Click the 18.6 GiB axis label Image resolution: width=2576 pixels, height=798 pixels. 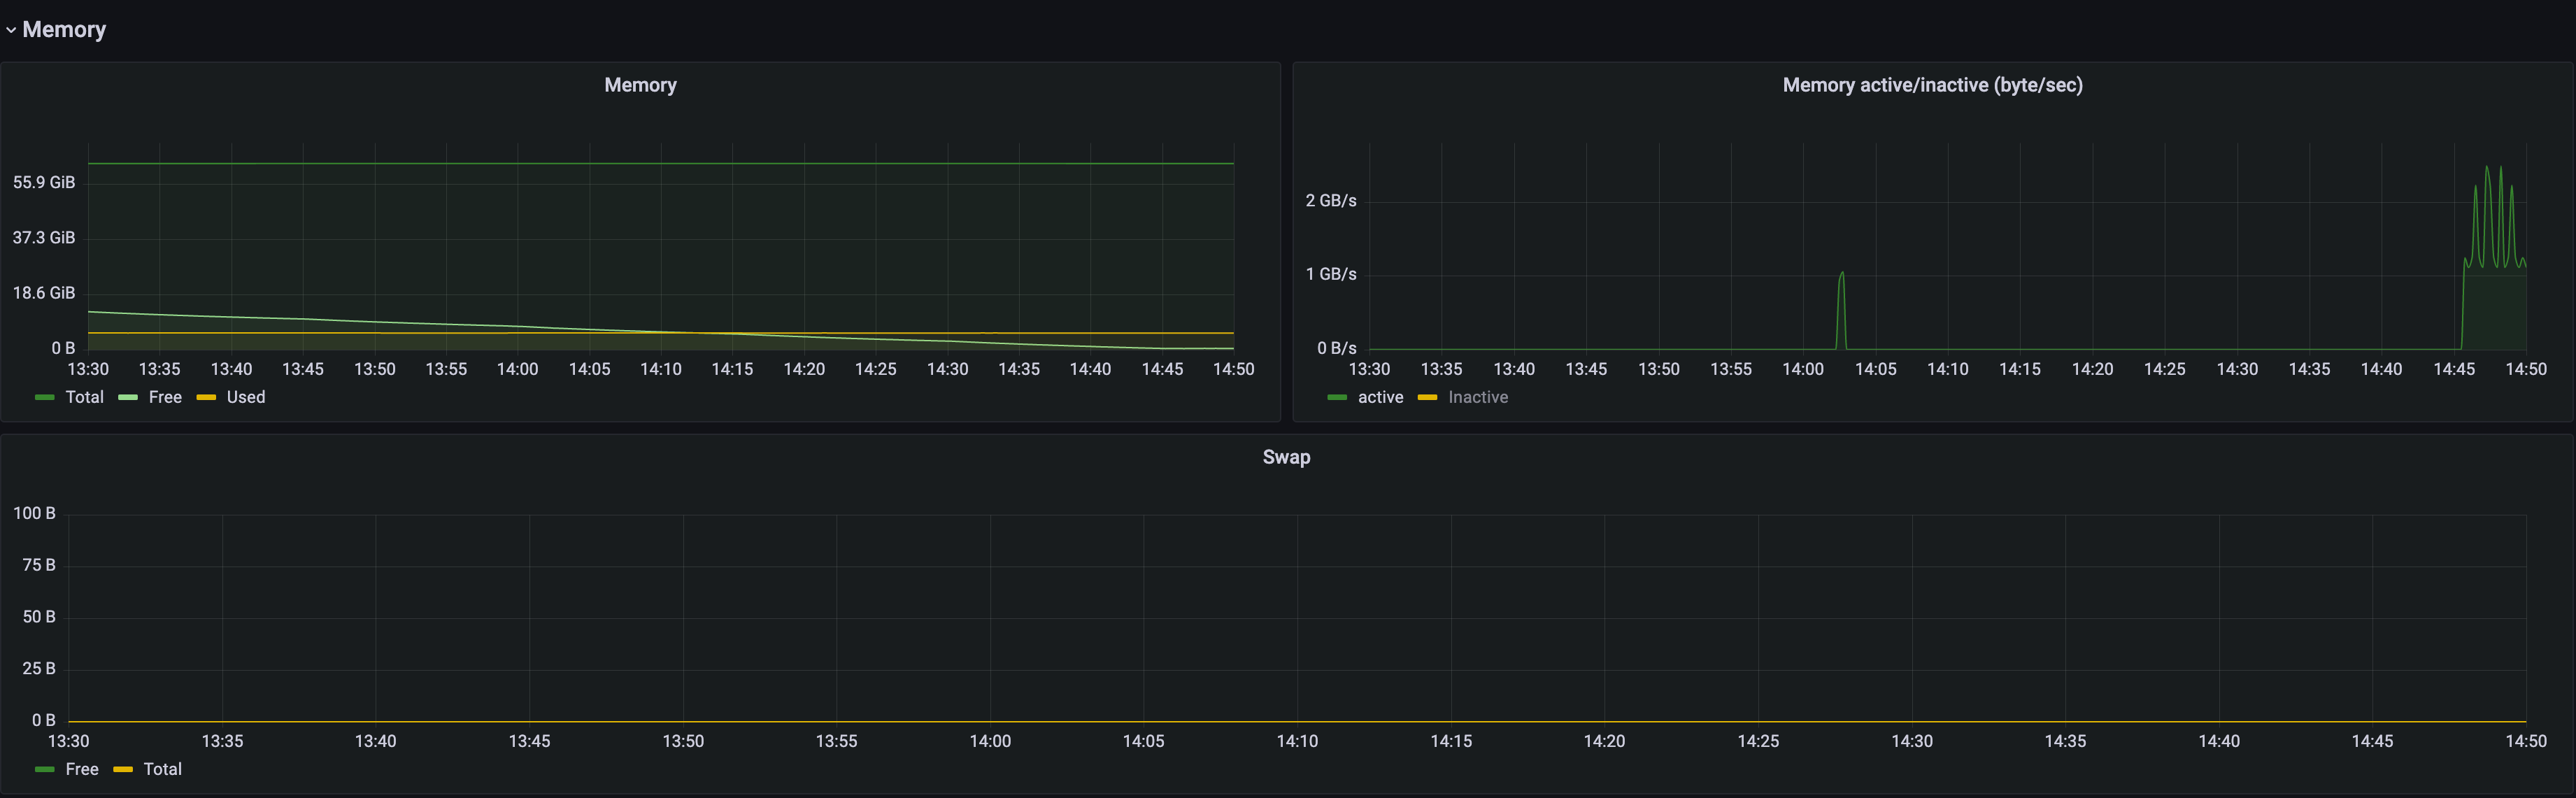click(44, 293)
